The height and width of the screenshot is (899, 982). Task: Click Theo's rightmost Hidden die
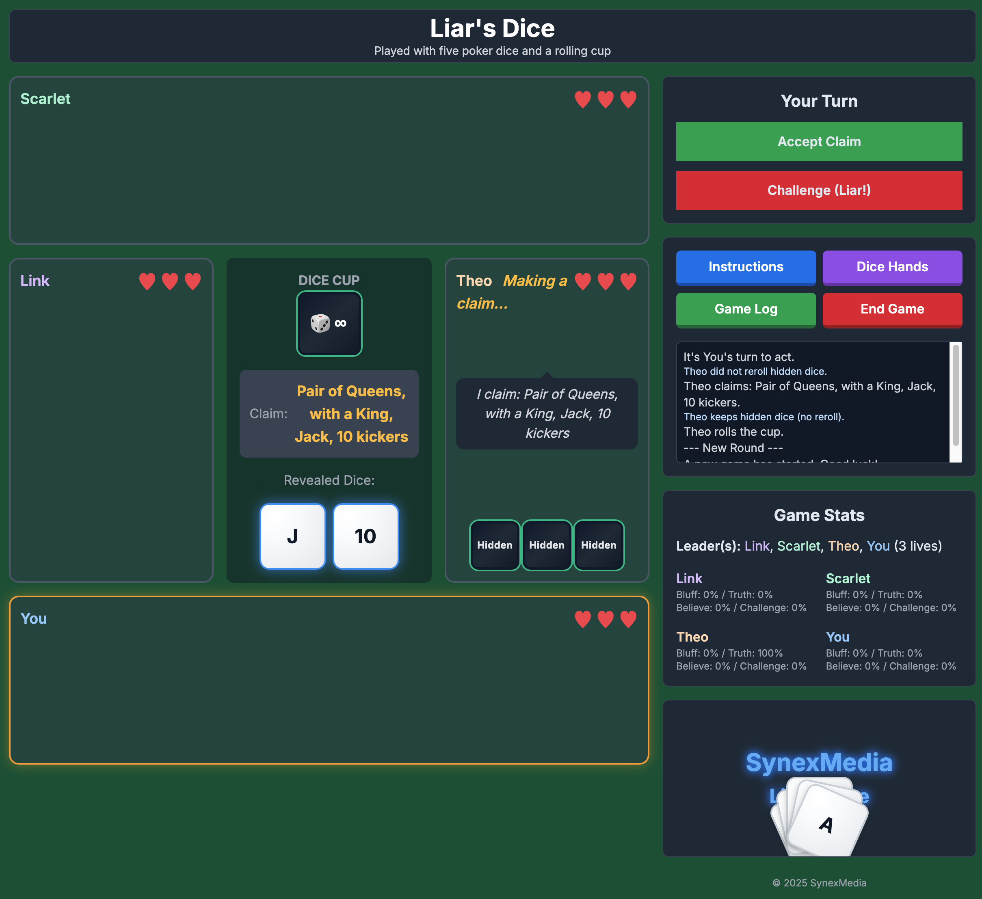[599, 545]
